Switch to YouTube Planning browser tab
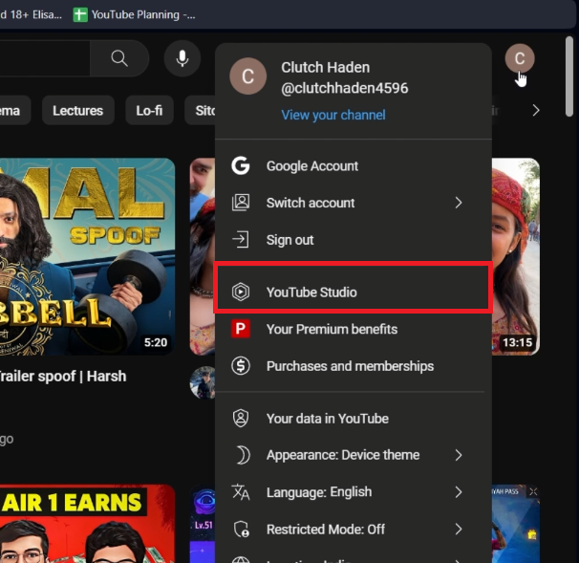579x563 pixels. [x=135, y=14]
